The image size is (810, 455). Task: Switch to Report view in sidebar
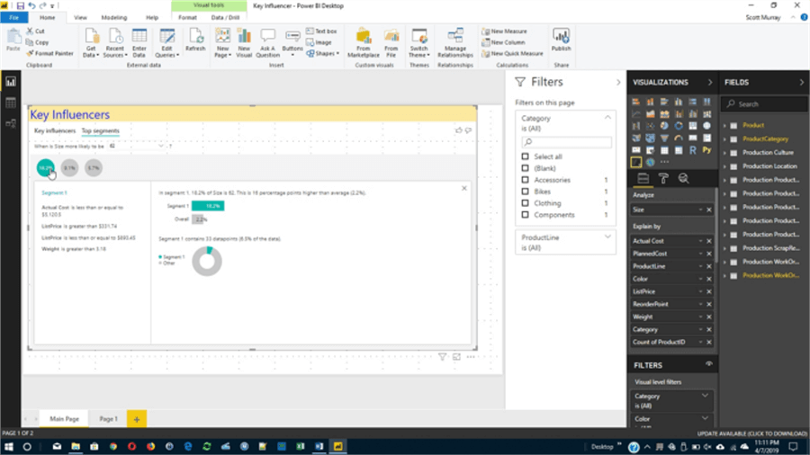(x=10, y=82)
